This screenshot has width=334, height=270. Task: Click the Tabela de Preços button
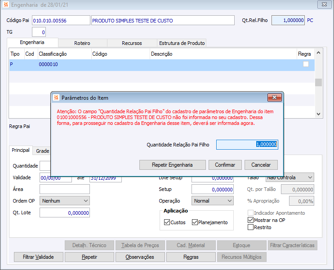140,245
